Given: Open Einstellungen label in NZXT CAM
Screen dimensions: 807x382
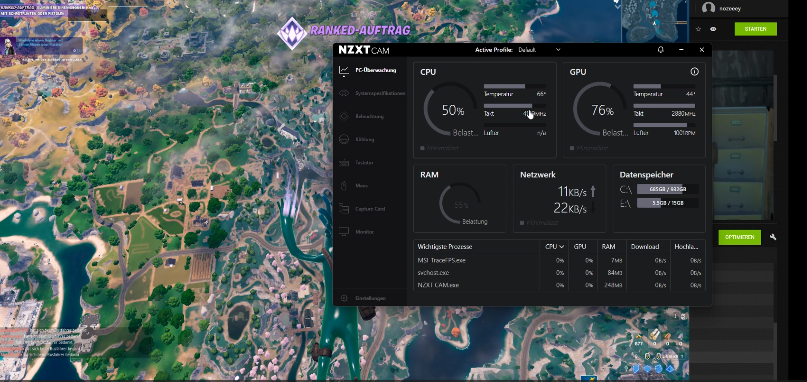Looking at the screenshot, I should tap(370, 298).
